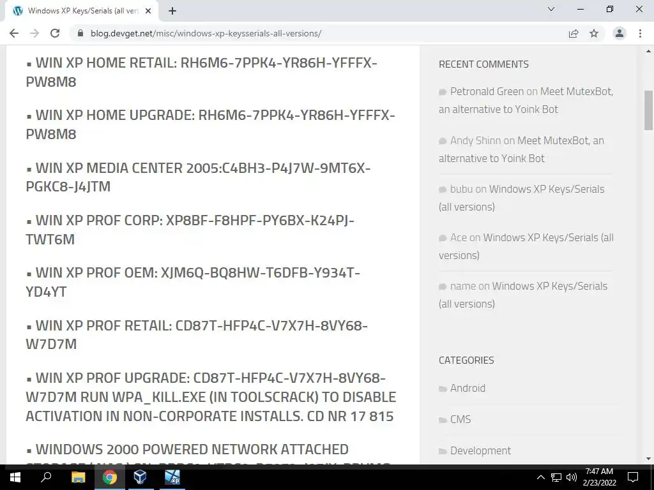Open Chrome's three-dot menu

click(x=640, y=33)
